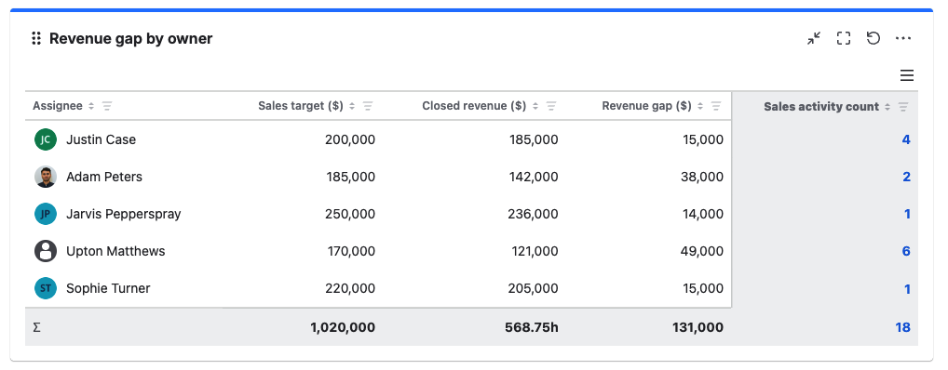
Task: Click Upton Matthews' default avatar
Action: [x=46, y=251]
